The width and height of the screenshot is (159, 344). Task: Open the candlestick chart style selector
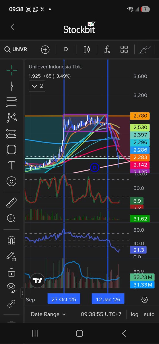coord(86,49)
